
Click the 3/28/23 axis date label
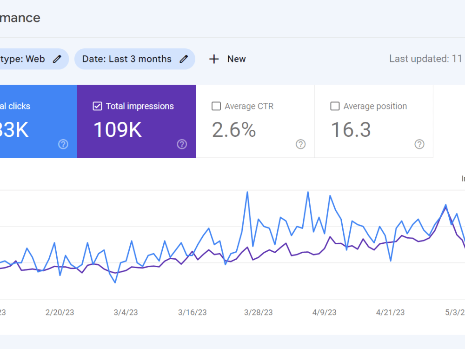point(258,312)
